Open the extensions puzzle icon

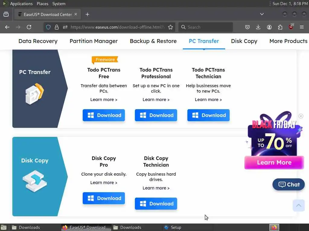pyautogui.click(x=280, y=27)
